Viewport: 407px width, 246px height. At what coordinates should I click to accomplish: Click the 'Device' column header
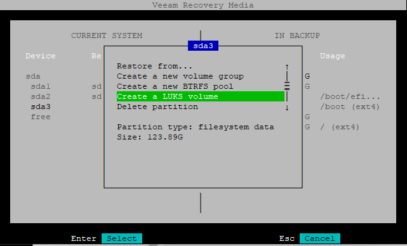[x=41, y=56]
